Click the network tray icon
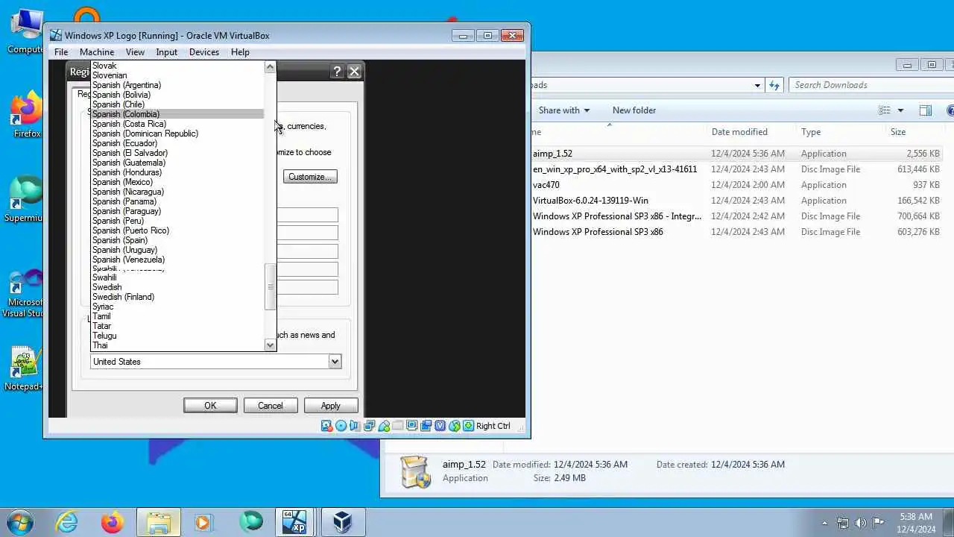Viewport: 954px width, 537px height. click(x=843, y=523)
